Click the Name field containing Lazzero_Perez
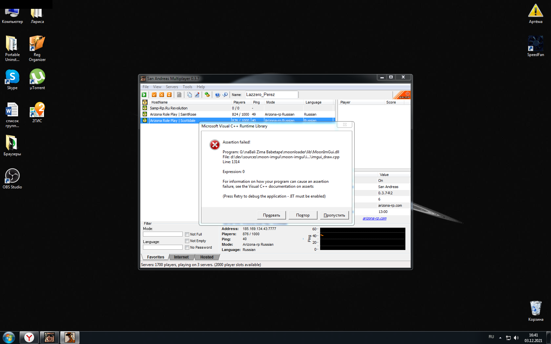This screenshot has height=344, width=551. click(x=271, y=95)
